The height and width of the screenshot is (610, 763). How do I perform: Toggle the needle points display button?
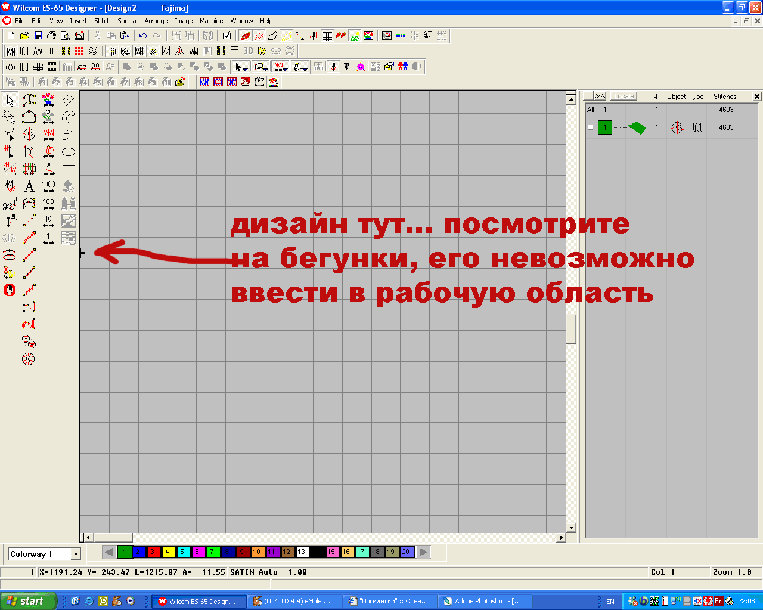coord(286,36)
